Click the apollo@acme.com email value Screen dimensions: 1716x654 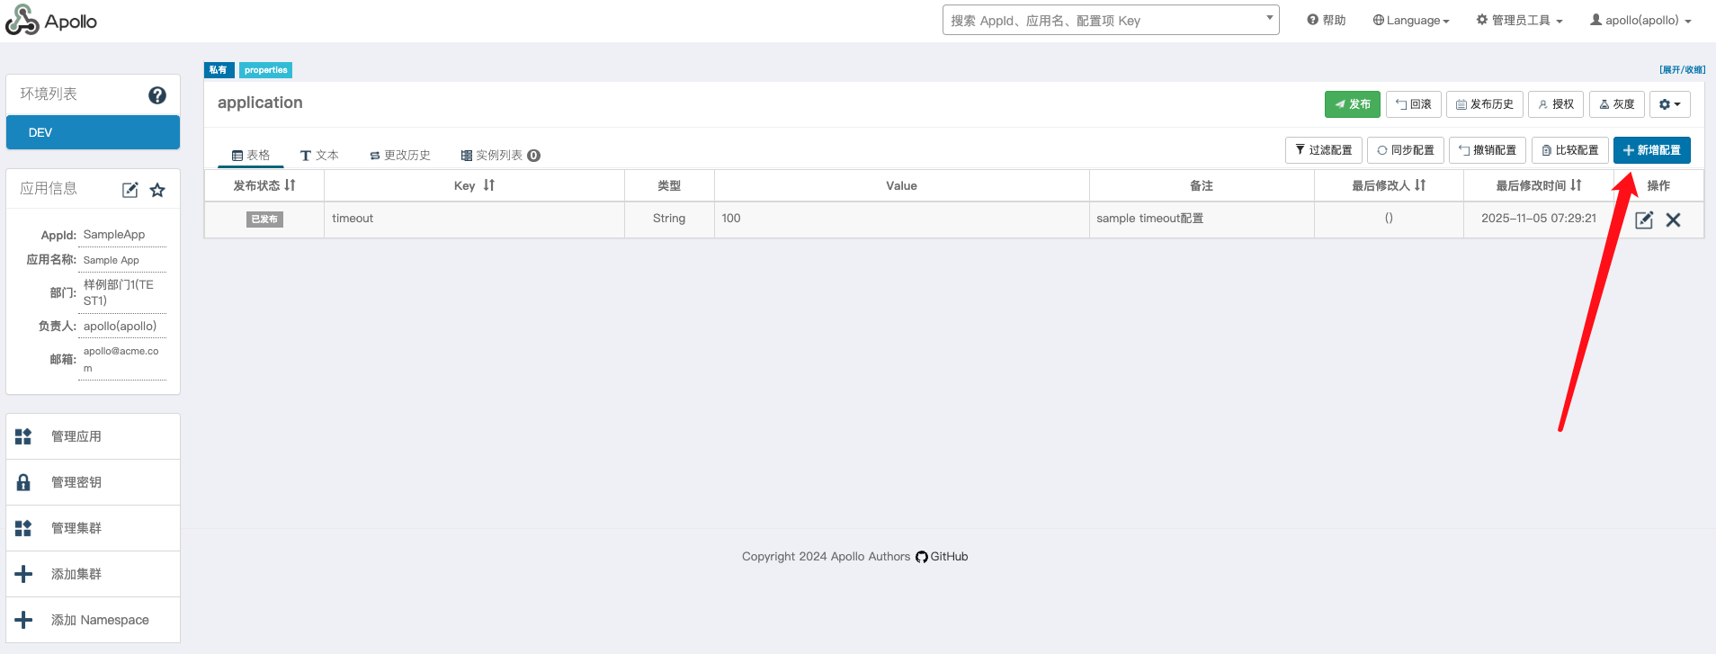point(121,359)
